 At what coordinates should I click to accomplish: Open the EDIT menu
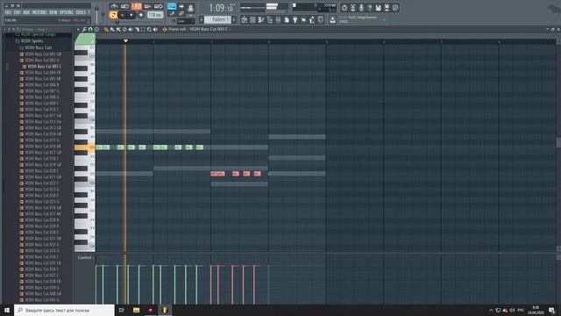coord(17,12)
